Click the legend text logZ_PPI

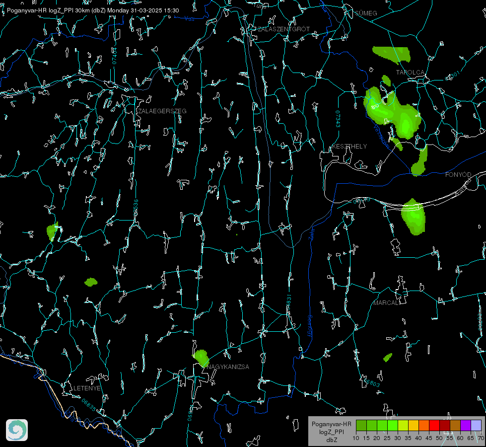point(331,432)
